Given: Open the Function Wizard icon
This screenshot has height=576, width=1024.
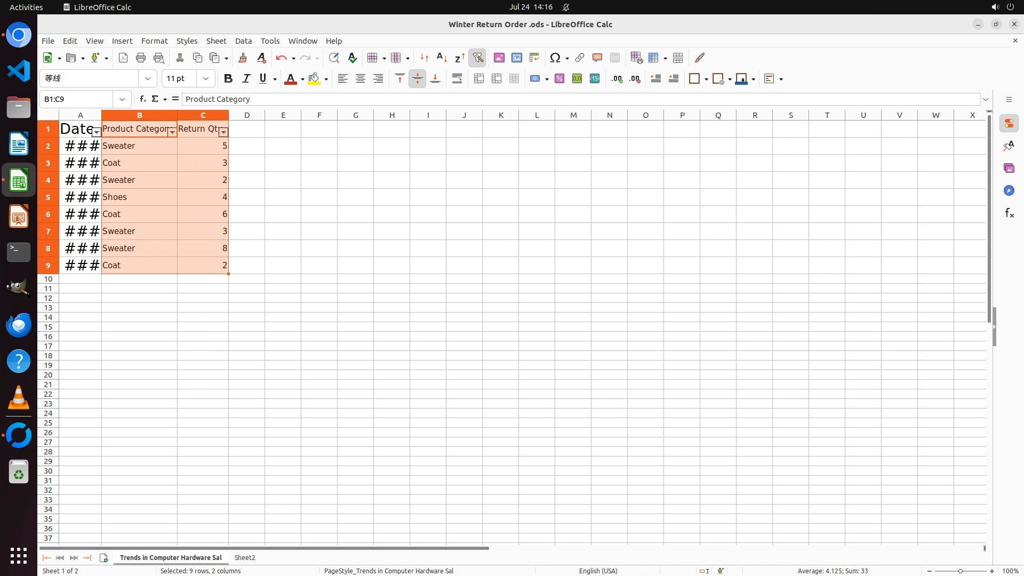Looking at the screenshot, I should 142,99.
